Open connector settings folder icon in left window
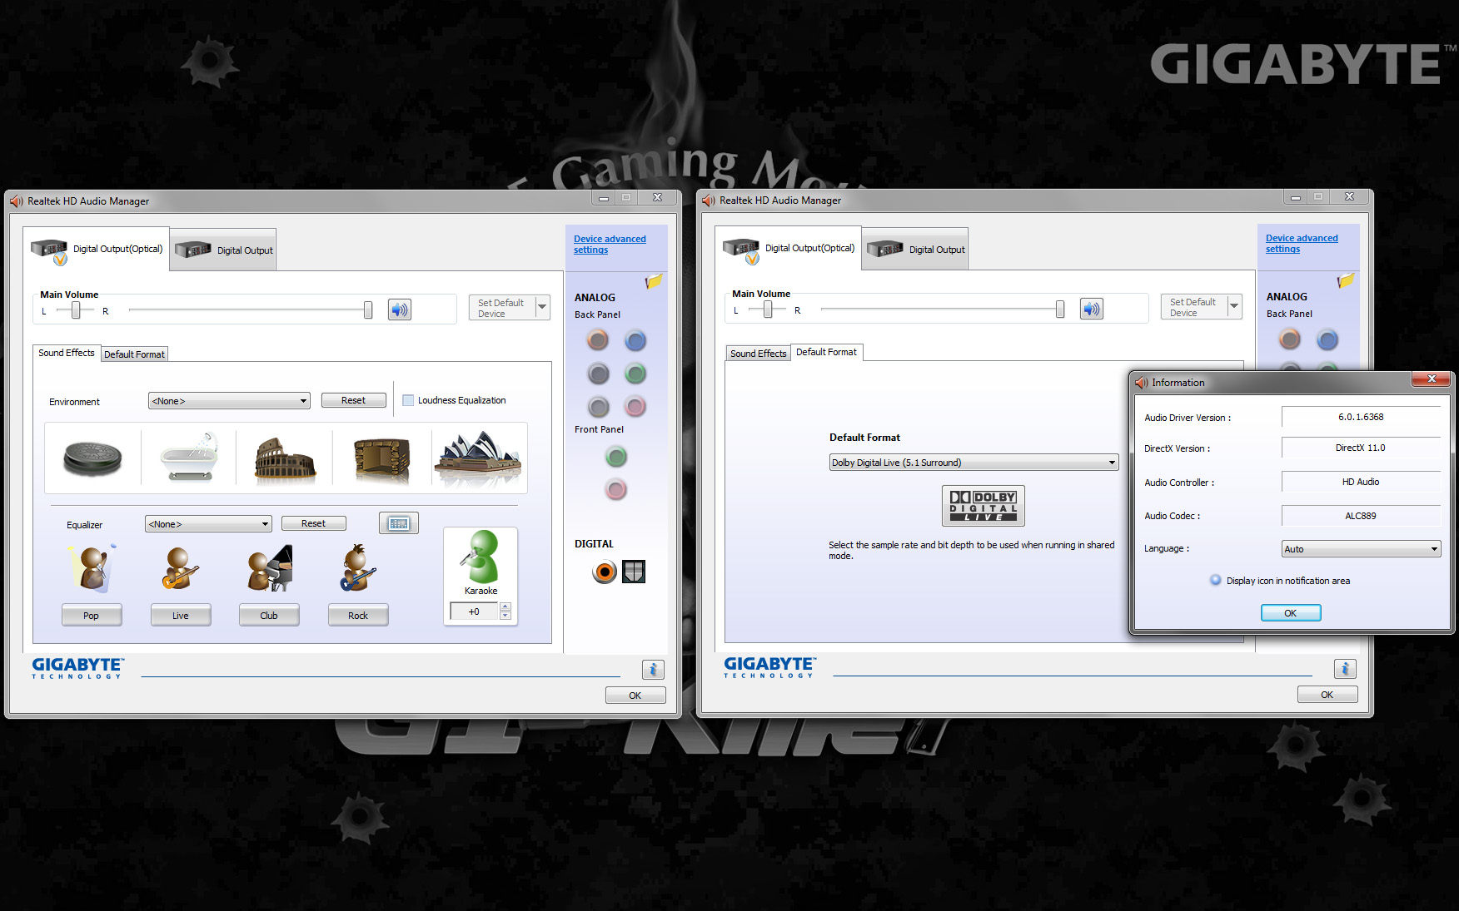This screenshot has width=1459, height=911. click(655, 281)
